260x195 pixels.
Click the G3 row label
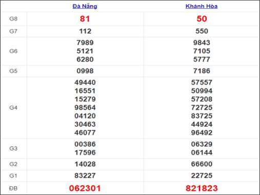(13, 148)
